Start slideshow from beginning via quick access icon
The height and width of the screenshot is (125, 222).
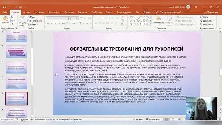coord(20,7)
